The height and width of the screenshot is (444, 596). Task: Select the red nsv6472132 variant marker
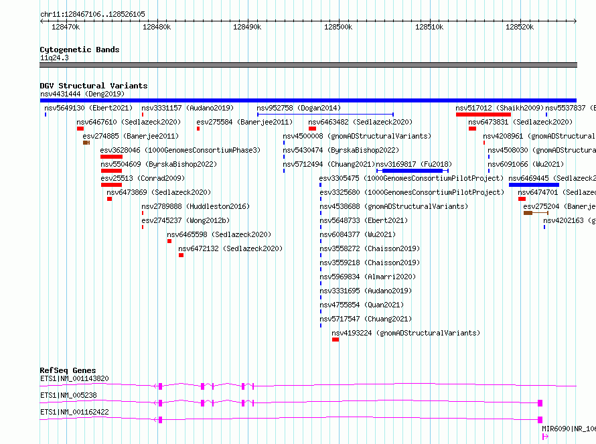click(181, 255)
